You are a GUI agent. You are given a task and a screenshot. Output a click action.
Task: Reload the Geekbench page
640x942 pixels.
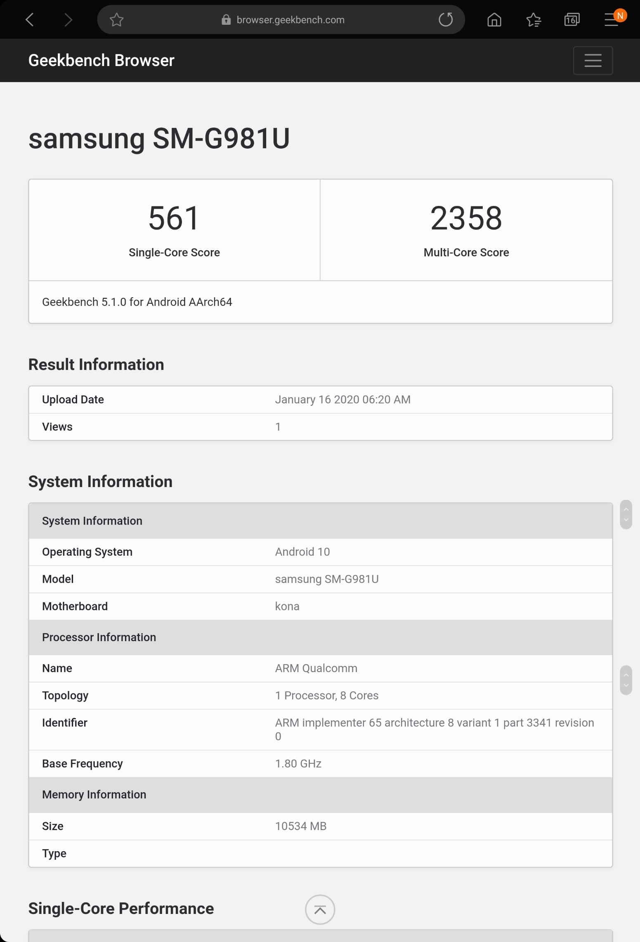click(445, 19)
